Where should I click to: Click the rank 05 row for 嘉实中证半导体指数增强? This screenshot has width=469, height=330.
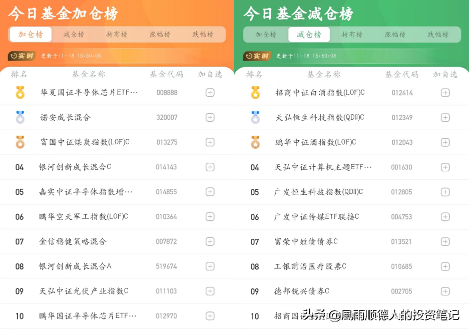pyautogui.click(x=85, y=192)
